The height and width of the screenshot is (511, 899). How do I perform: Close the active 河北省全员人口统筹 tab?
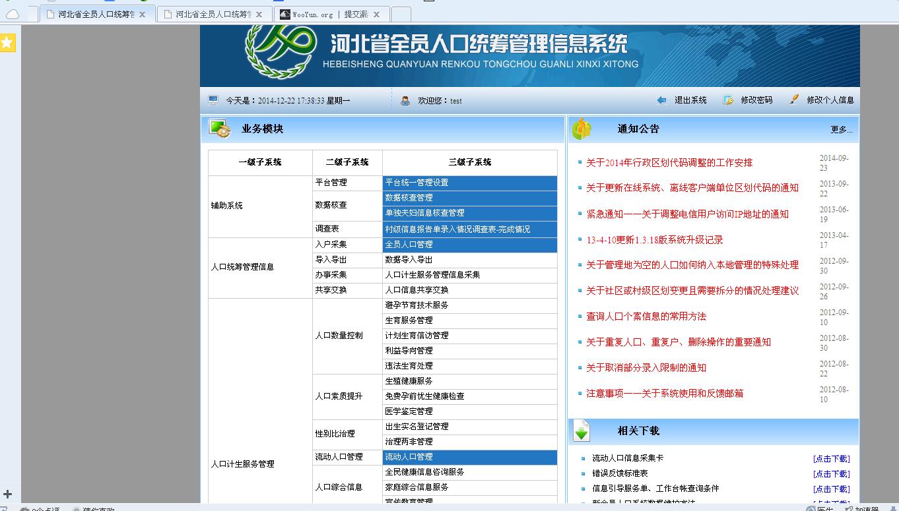pyautogui.click(x=142, y=14)
